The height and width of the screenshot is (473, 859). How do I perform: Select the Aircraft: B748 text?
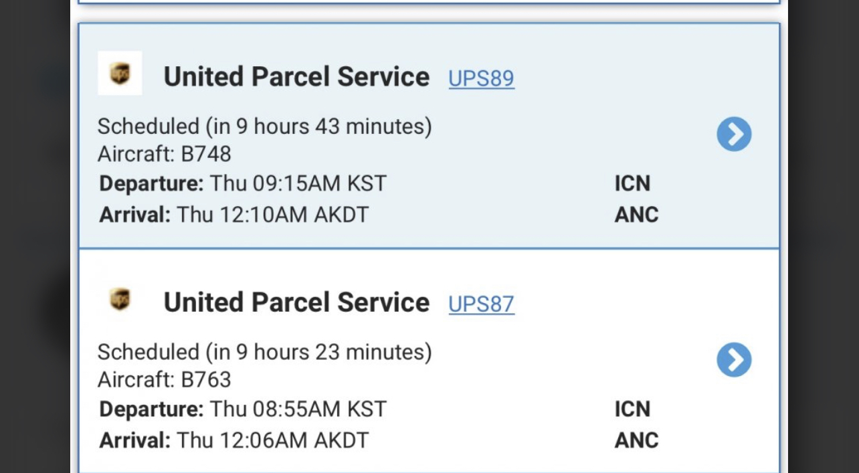tap(165, 154)
